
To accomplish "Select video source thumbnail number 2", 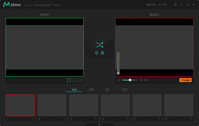I will [52, 105].
